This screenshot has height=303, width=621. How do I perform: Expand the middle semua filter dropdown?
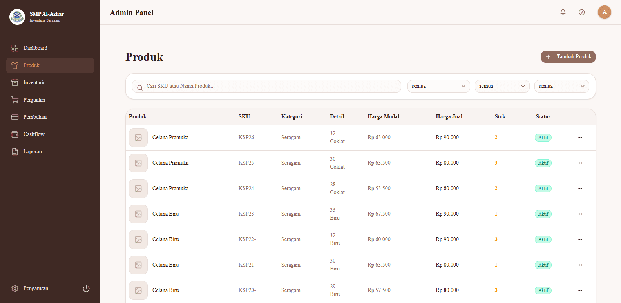[x=502, y=86]
